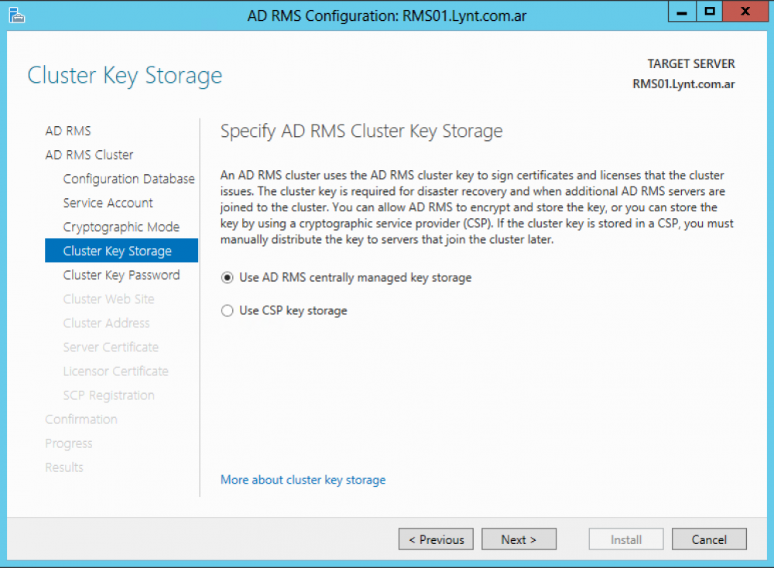The height and width of the screenshot is (568, 774).
Task: Jump to Service Account step
Action: 108,203
